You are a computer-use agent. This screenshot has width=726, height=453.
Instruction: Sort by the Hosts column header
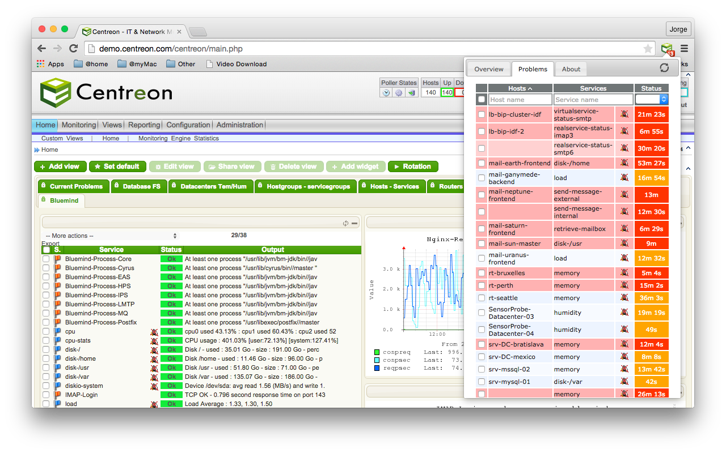(x=520, y=88)
